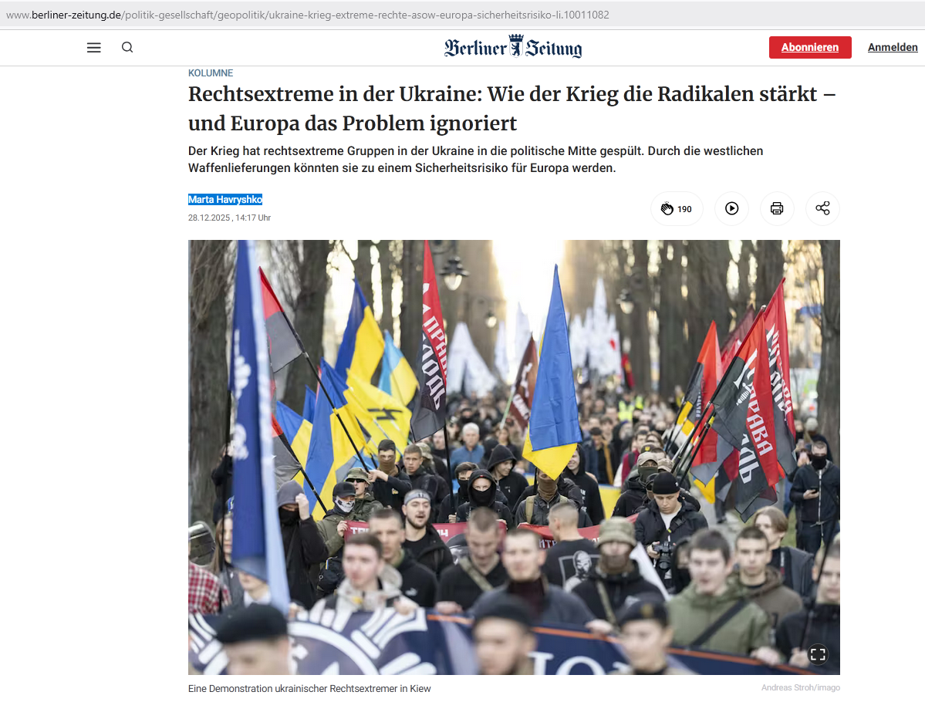
Task: Clap for the article with 190 claps
Action: pos(677,209)
